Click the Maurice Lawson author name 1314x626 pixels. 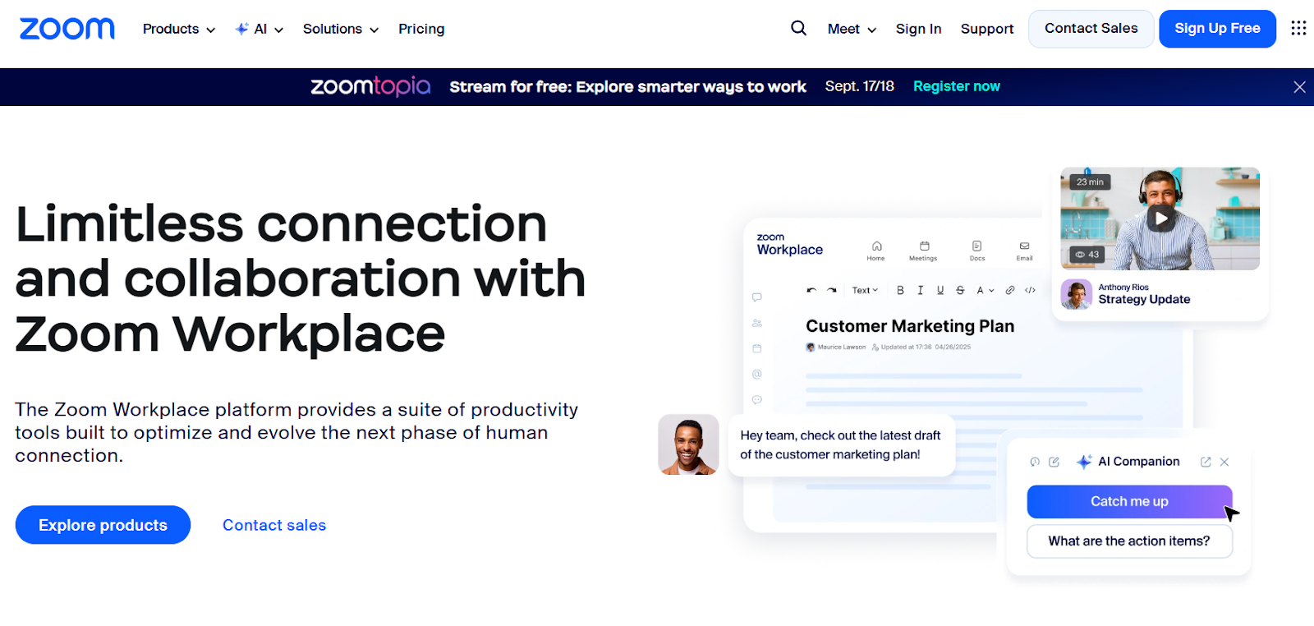click(842, 348)
